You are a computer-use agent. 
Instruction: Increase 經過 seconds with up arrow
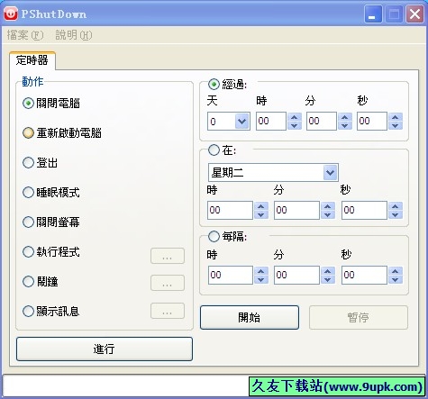[x=396, y=117]
